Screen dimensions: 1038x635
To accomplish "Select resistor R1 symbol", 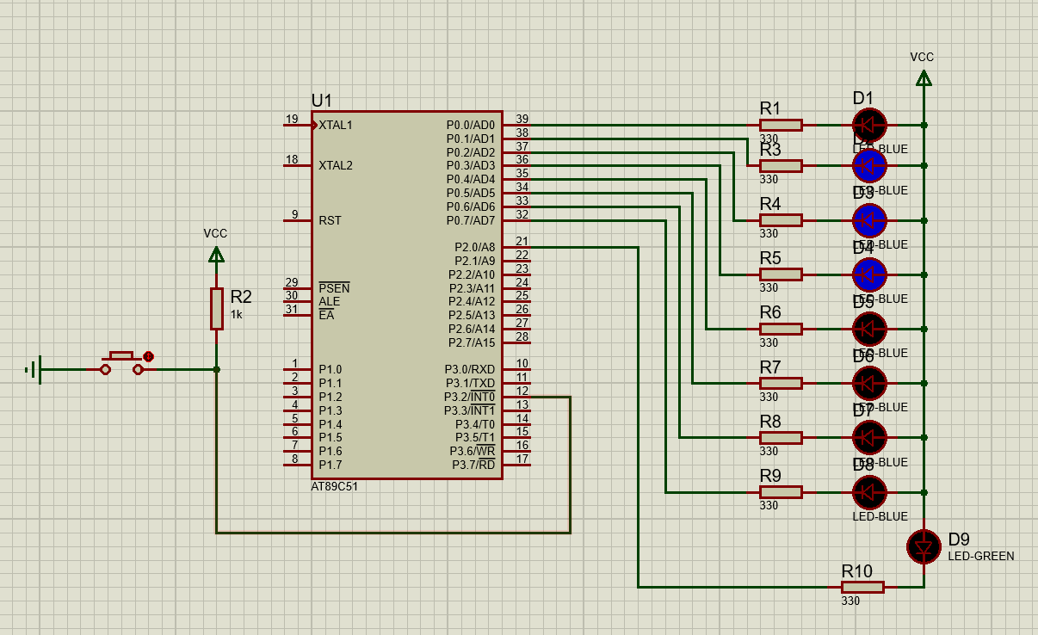I will [781, 125].
